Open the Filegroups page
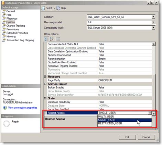163x146 pixels. 12,19
